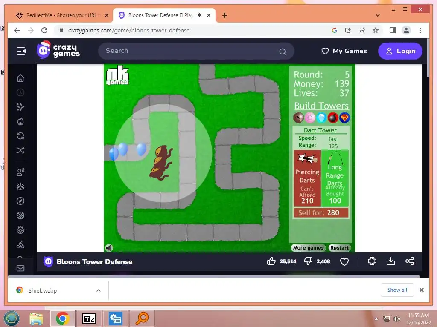Open New games sparkle icon in sidebar
The width and height of the screenshot is (437, 327).
tap(20, 107)
